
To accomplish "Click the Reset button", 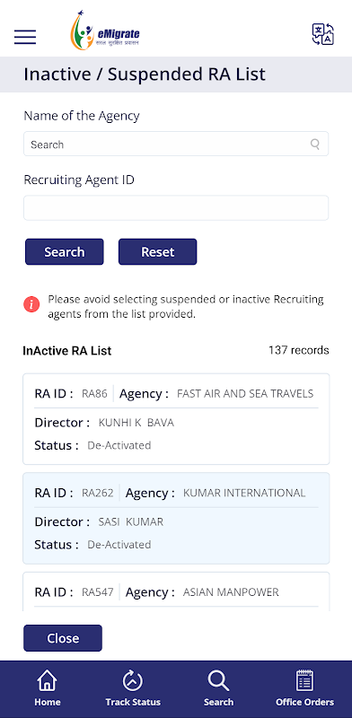I will pos(158,252).
